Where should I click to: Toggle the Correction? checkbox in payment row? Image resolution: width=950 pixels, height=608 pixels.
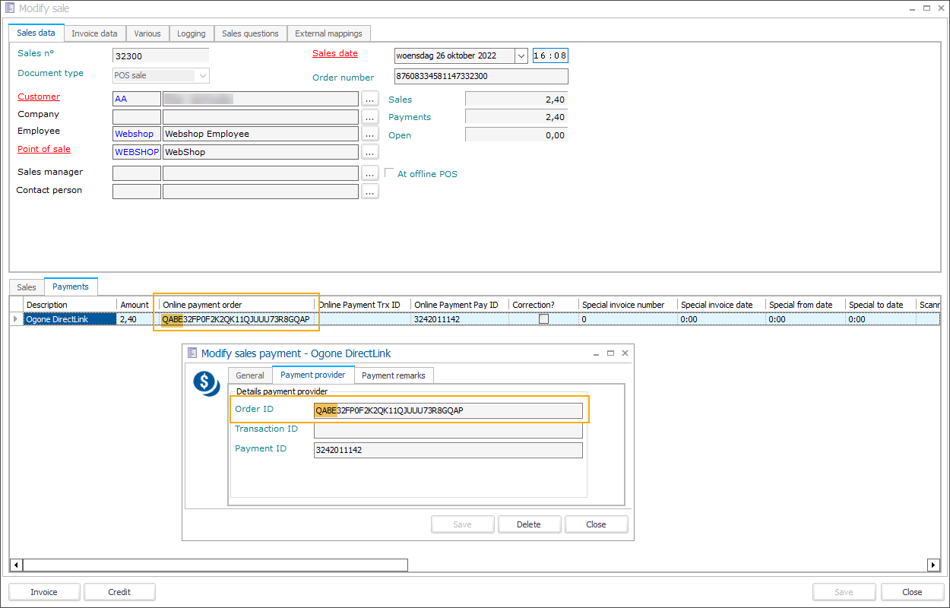543,320
